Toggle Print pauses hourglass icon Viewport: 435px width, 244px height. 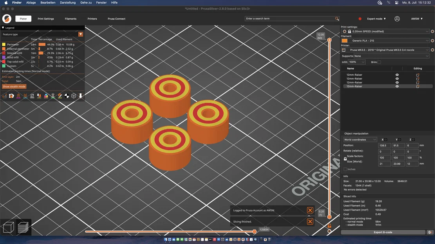[x=53, y=96]
